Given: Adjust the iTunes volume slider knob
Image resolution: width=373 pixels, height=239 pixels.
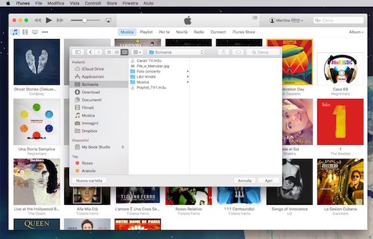Looking at the screenshot, I should 84,20.
